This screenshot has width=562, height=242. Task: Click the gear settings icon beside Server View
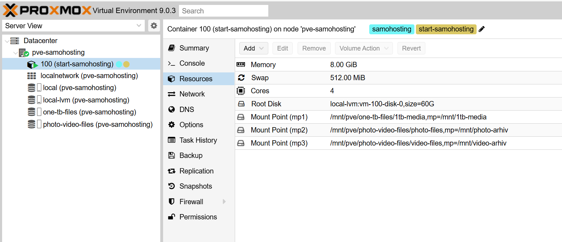154,26
